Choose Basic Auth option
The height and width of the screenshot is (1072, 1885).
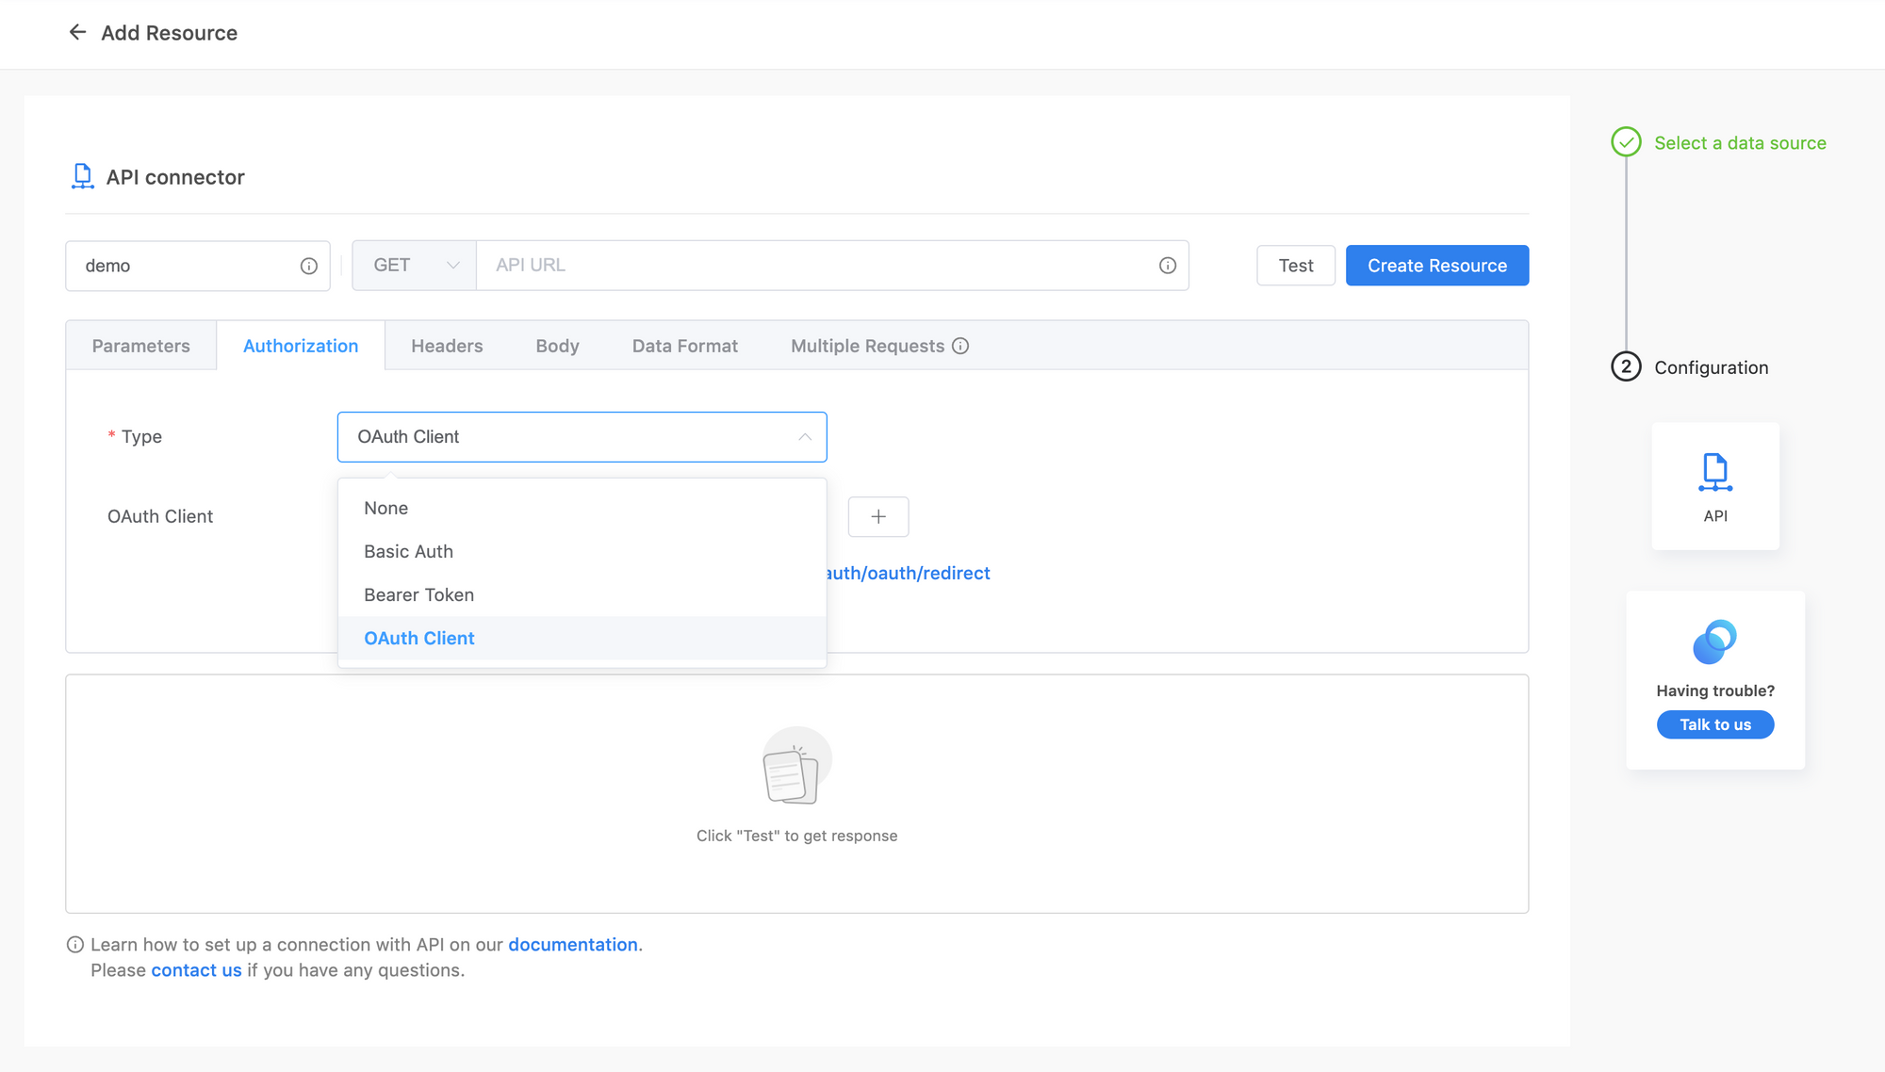408,551
